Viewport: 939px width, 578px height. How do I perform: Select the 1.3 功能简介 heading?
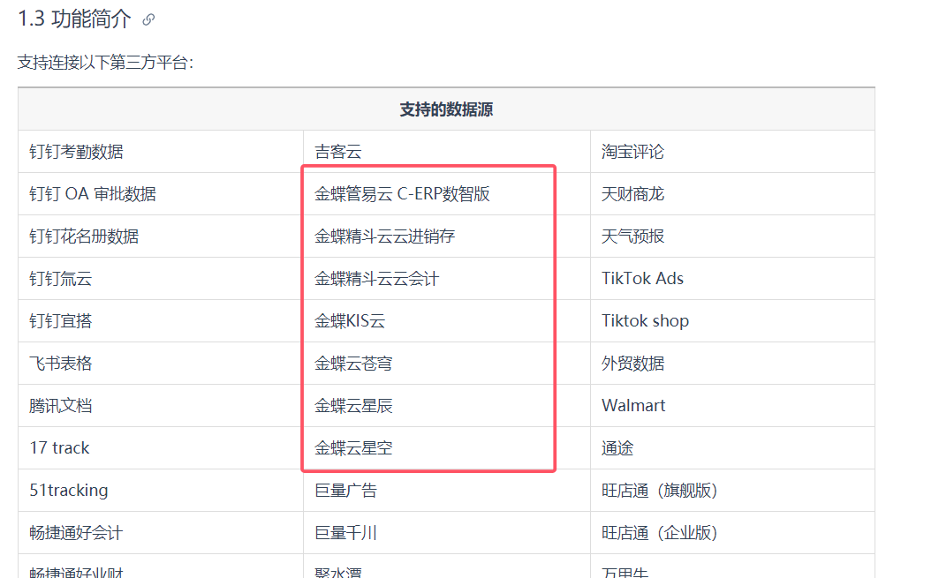click(74, 19)
